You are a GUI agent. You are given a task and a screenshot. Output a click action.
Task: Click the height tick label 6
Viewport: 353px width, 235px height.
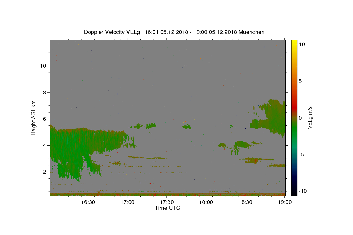pos(45,119)
